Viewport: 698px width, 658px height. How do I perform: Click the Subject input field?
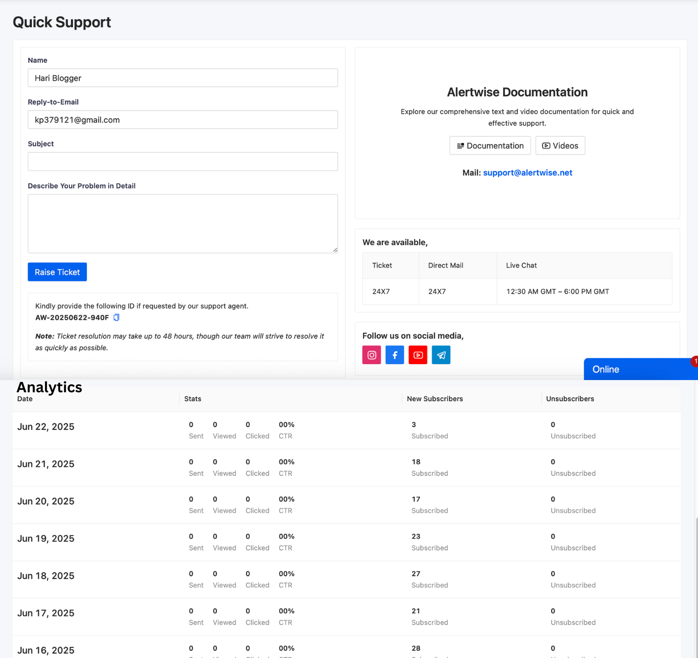(183, 161)
